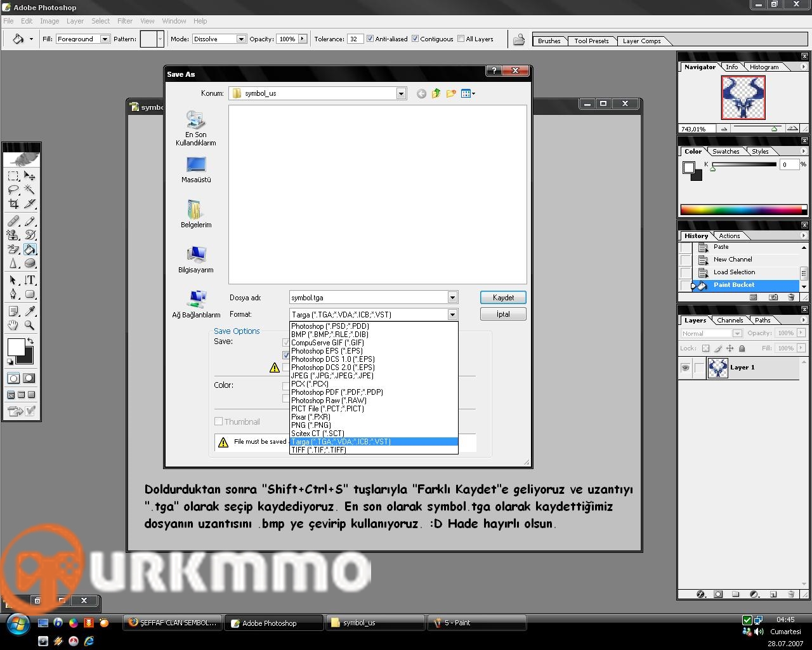Select the Path Selection tool
This screenshot has width=812, height=650.
(x=13, y=280)
